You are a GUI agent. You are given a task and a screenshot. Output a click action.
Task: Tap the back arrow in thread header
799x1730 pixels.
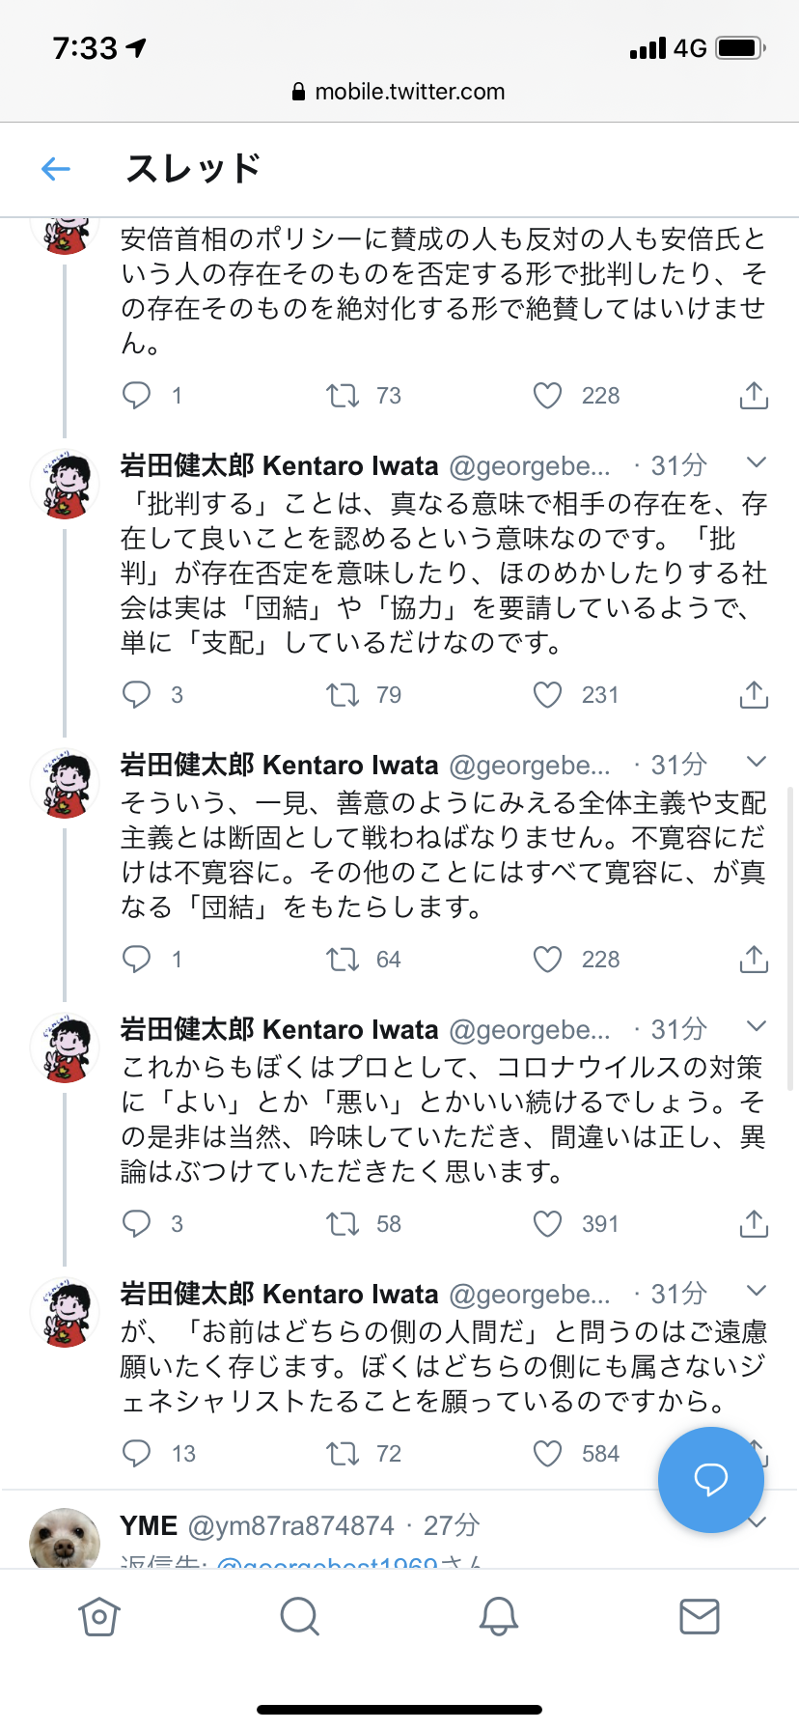pyautogui.click(x=56, y=170)
